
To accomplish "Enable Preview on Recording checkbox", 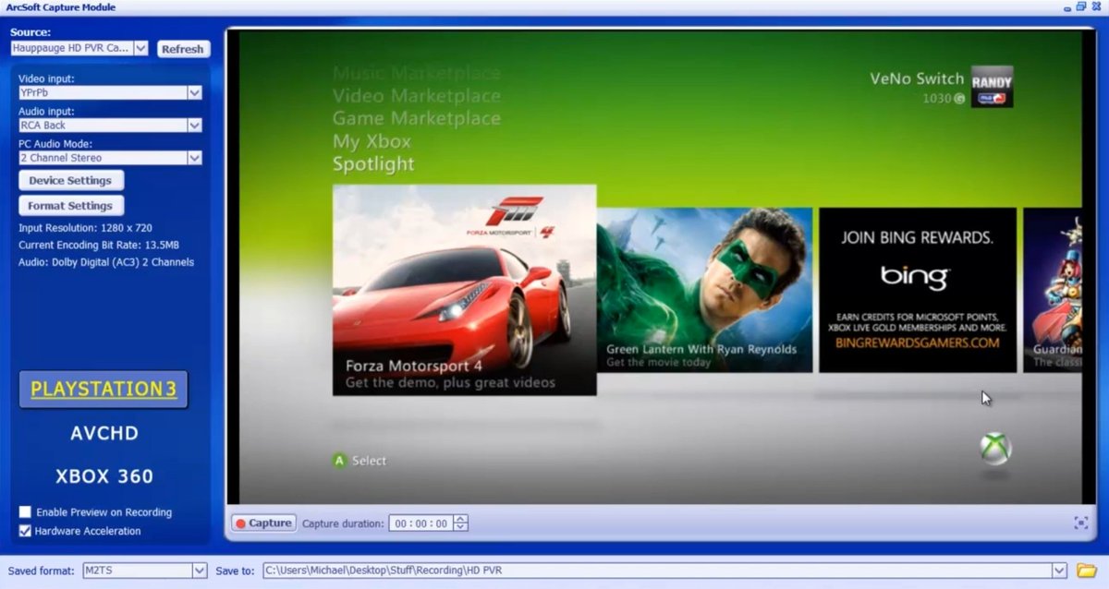I will 26,512.
